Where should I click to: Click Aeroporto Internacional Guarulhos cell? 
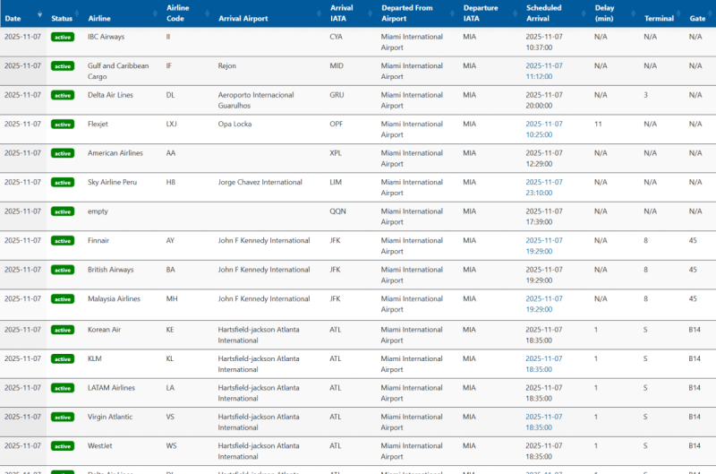point(256,100)
